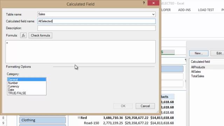Click the Clothing slicer item
This screenshot has height=126, width=224.
click(43, 120)
